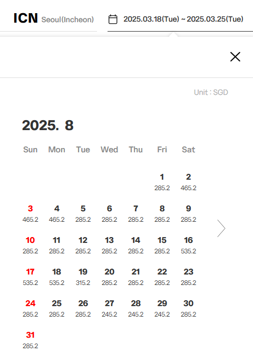Select Sunday August 31
The height and width of the screenshot is (354, 253).
point(30,340)
